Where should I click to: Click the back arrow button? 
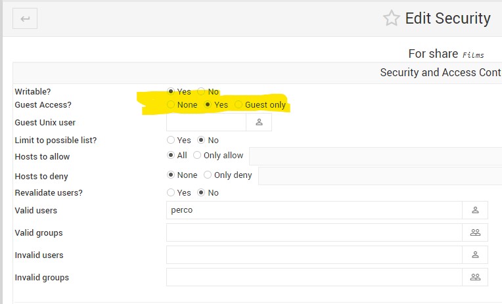pos(25,18)
